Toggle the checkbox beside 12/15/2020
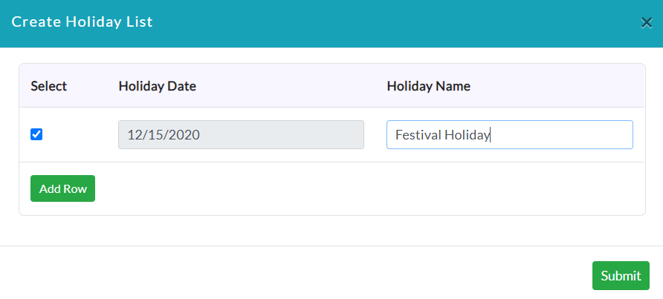The image size is (663, 299). click(36, 135)
